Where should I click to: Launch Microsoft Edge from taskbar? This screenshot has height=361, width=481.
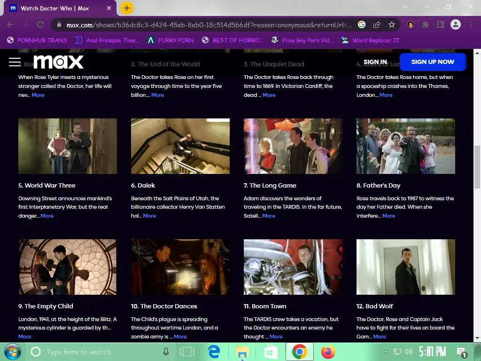tap(214, 352)
